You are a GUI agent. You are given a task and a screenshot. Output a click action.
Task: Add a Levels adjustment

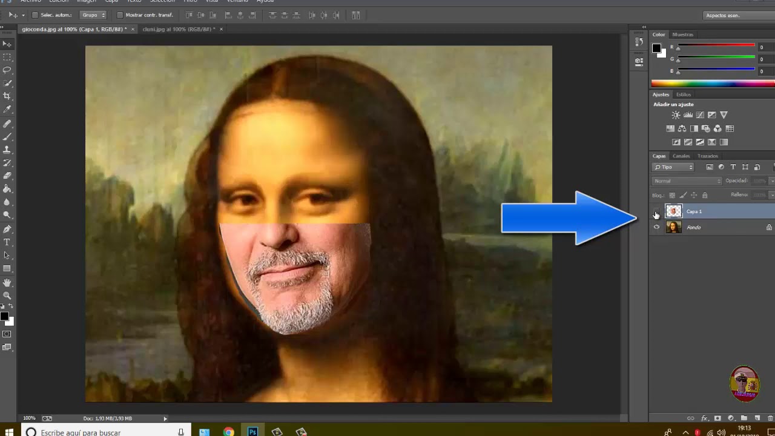[688, 115]
